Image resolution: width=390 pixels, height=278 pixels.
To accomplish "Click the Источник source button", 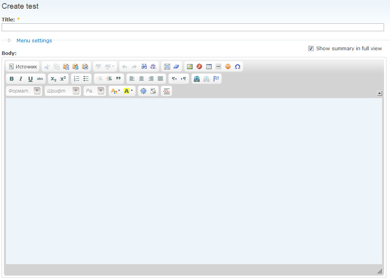I will coord(23,66).
